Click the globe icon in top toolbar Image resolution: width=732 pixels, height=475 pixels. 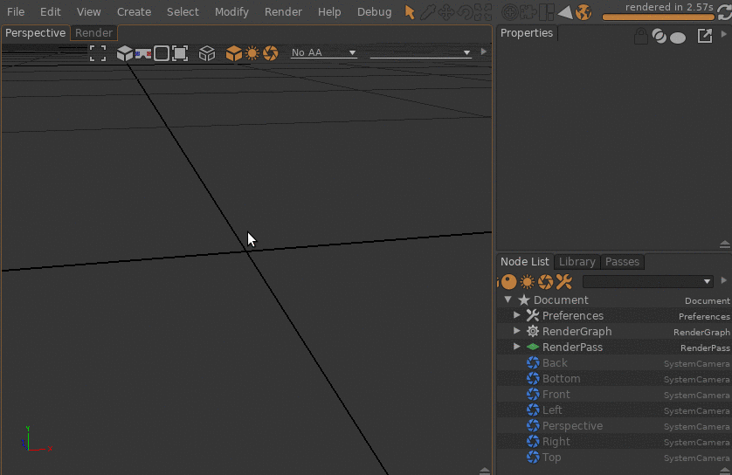tap(584, 12)
